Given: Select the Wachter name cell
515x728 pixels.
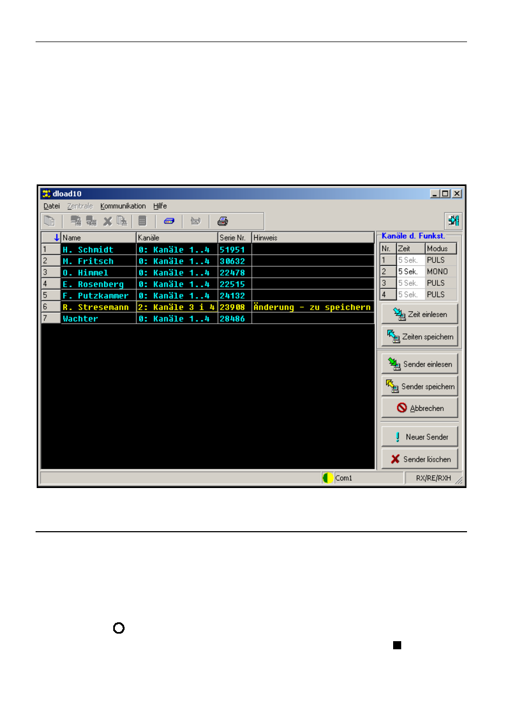Looking at the screenshot, I should (x=98, y=319).
